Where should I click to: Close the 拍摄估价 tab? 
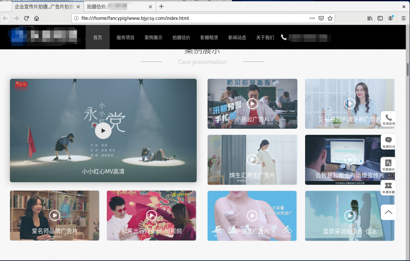[x=151, y=7]
